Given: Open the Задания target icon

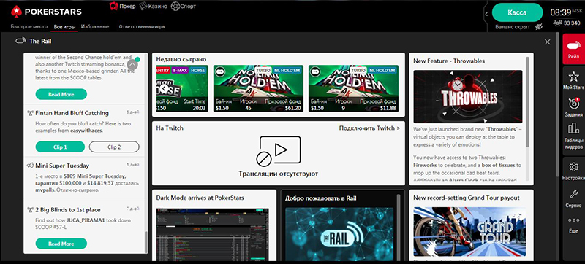Looking at the screenshot, I should pyautogui.click(x=573, y=103).
